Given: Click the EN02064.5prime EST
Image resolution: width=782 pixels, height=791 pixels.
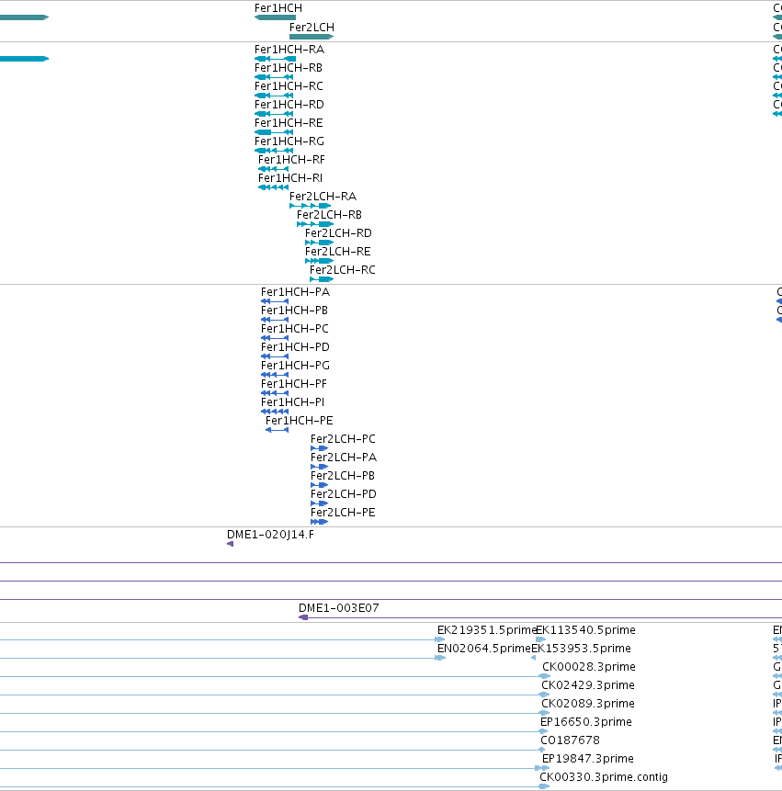Looking at the screenshot, I should pyautogui.click(x=222, y=659).
